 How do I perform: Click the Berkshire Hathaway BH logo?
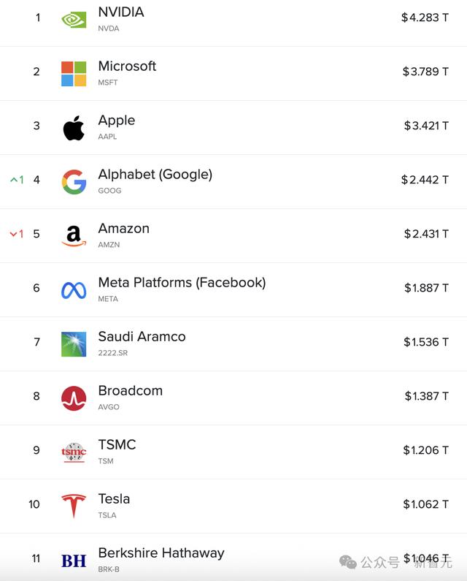tap(74, 561)
